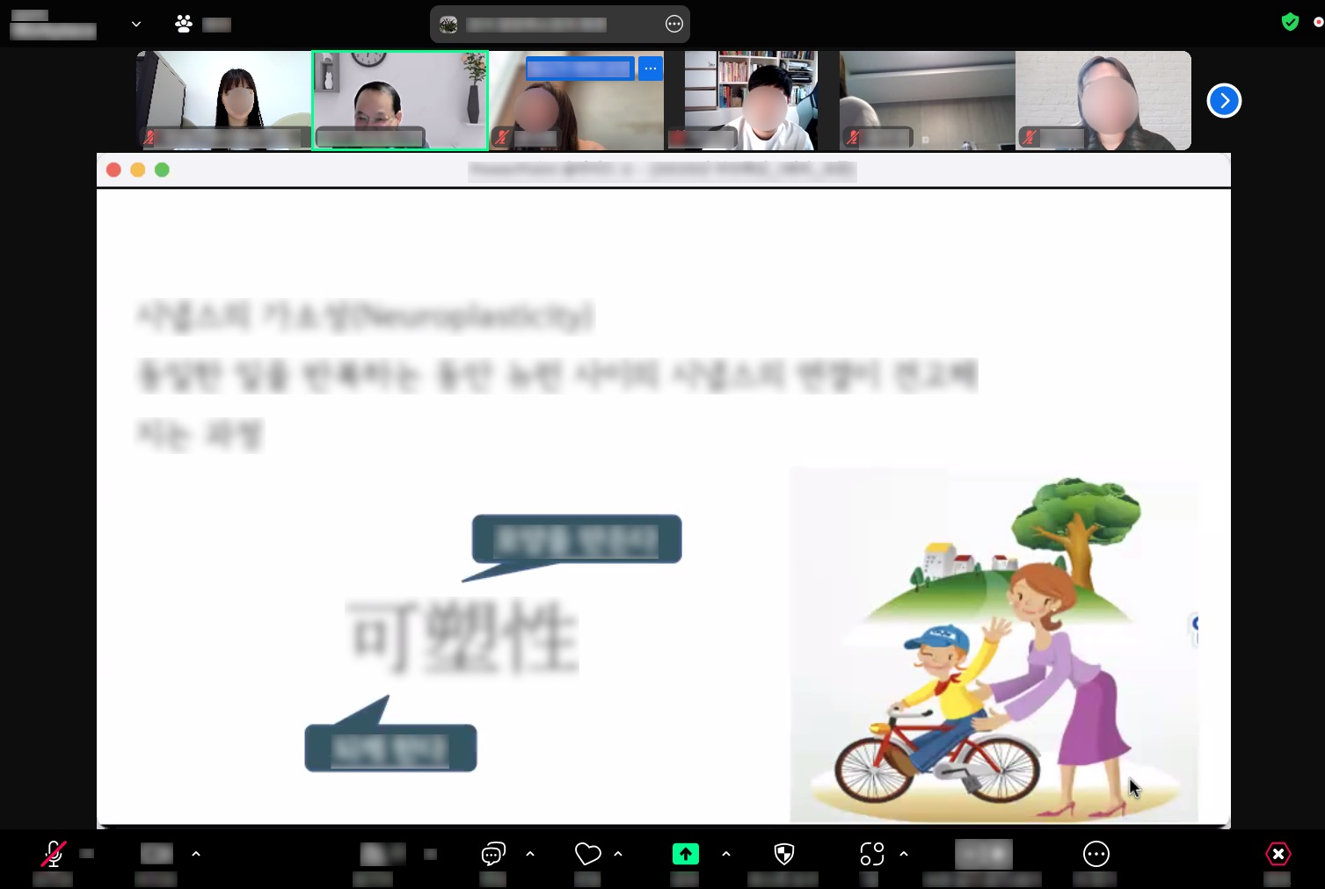Viewport: 1325px width, 889px height.
Task: Expand the apps options arrow
Action: [904, 854]
